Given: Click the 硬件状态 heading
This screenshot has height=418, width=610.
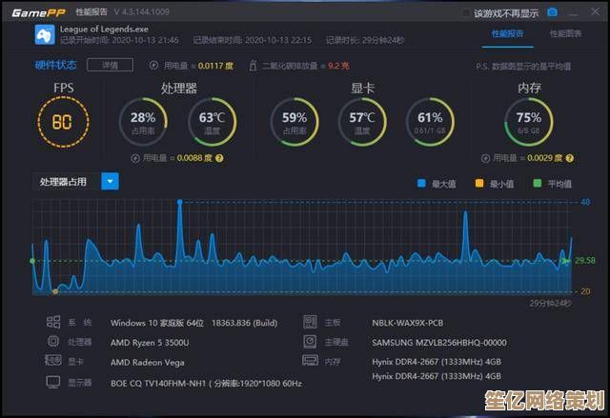Looking at the screenshot, I should [x=56, y=65].
